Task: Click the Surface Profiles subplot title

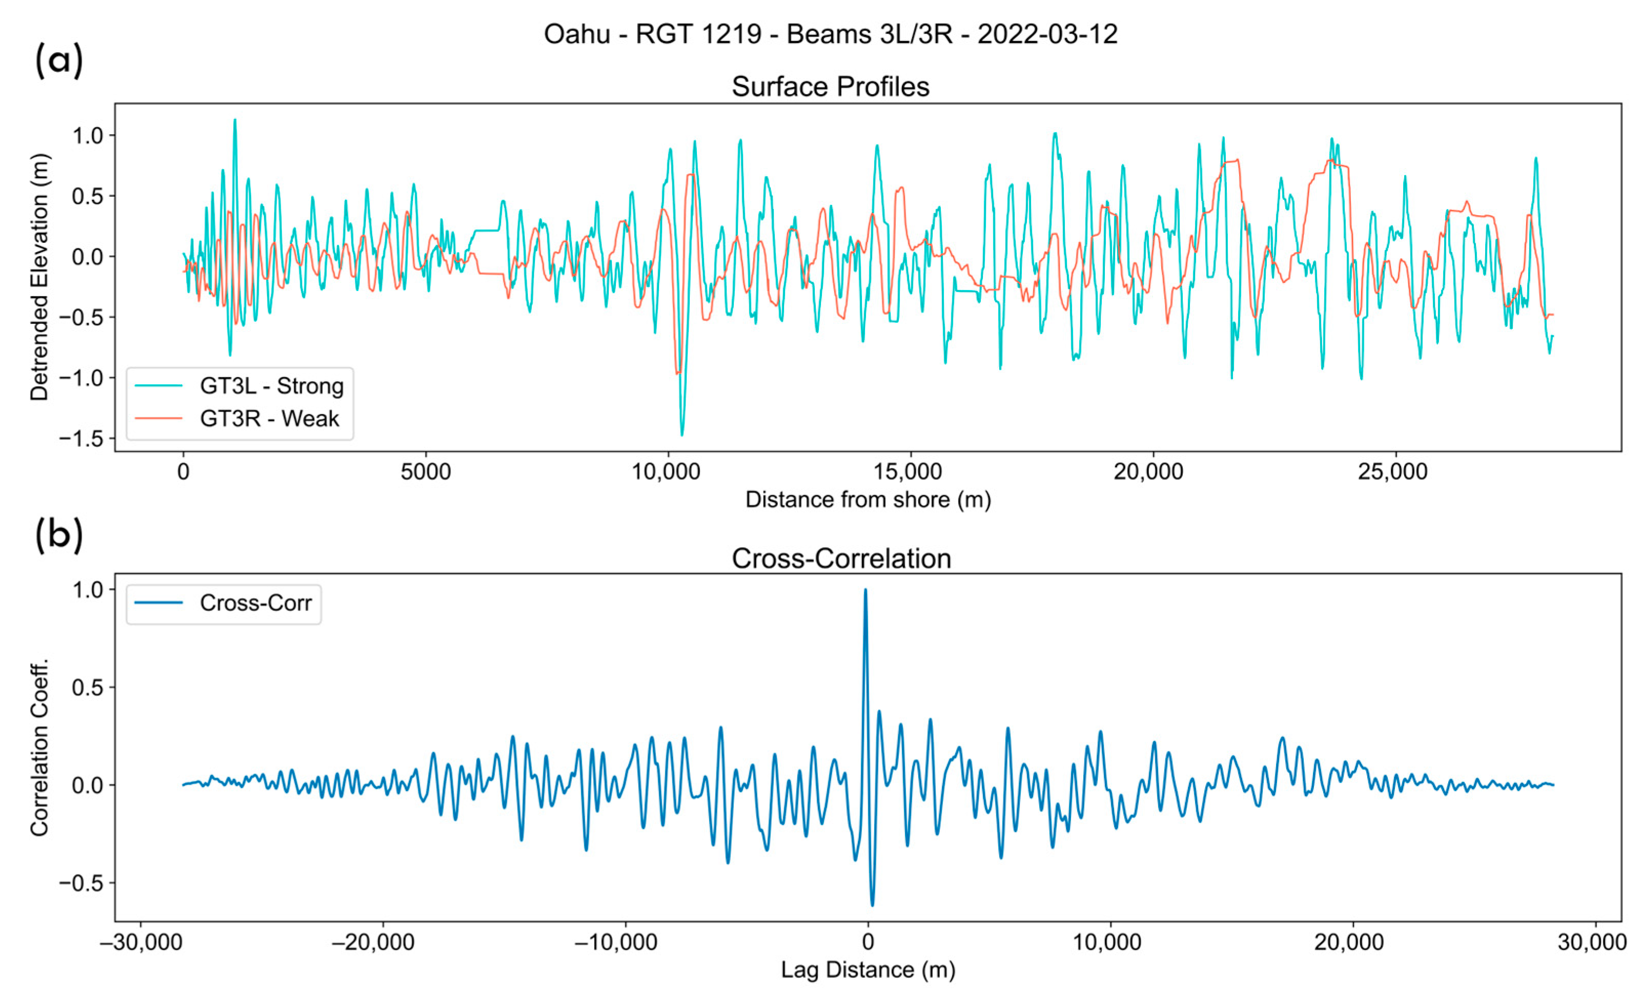Action: click(x=830, y=87)
